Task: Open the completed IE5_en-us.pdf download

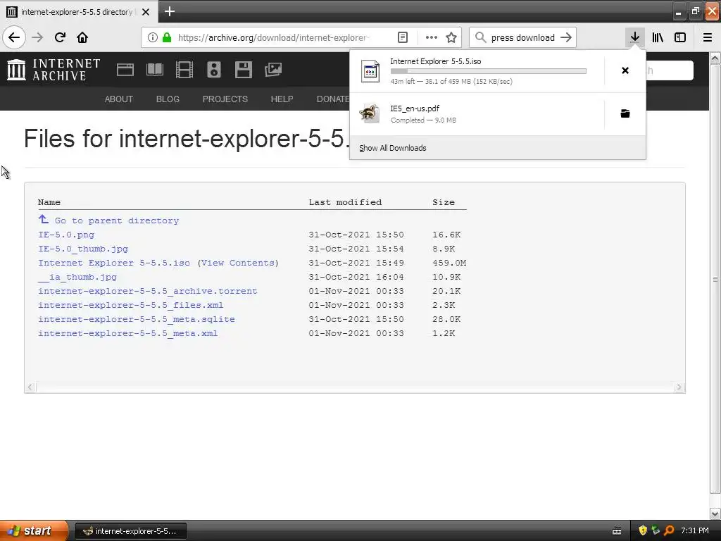Action: click(477, 114)
